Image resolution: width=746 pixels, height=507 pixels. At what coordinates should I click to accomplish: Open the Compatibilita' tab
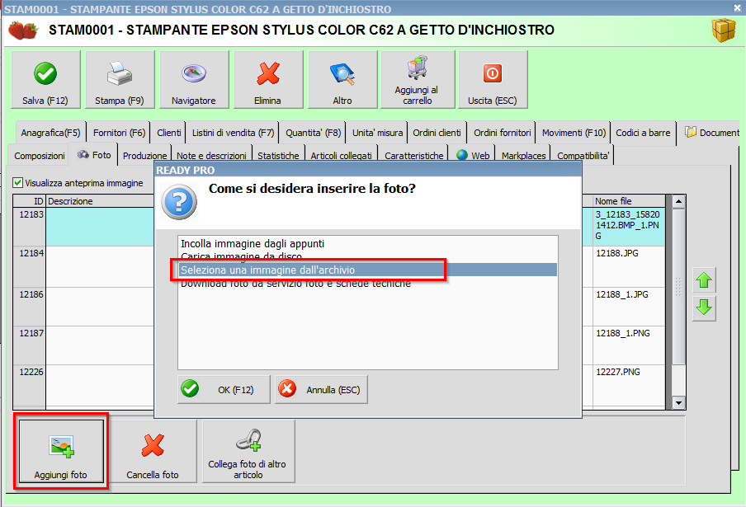583,155
